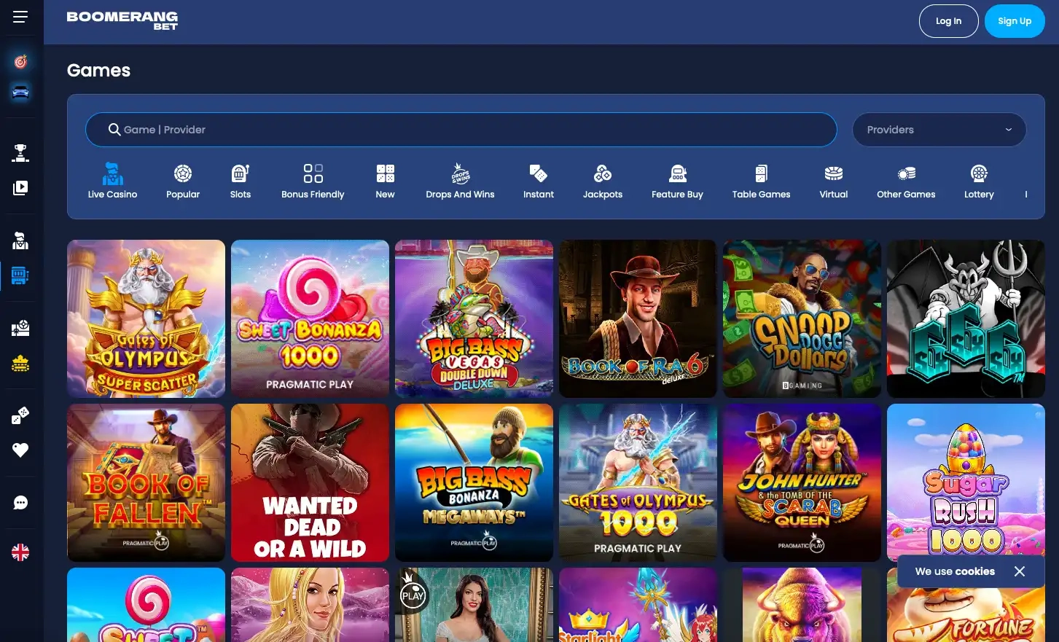Select the UK flag language icon

tap(20, 552)
